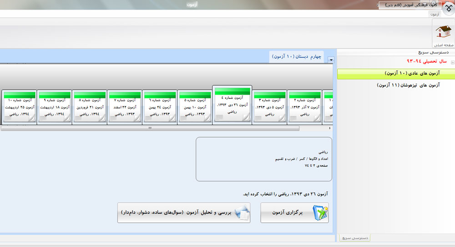Select exam number 3 card (5 Dey)
Screen dimensions: 455x247
[x=269, y=107]
